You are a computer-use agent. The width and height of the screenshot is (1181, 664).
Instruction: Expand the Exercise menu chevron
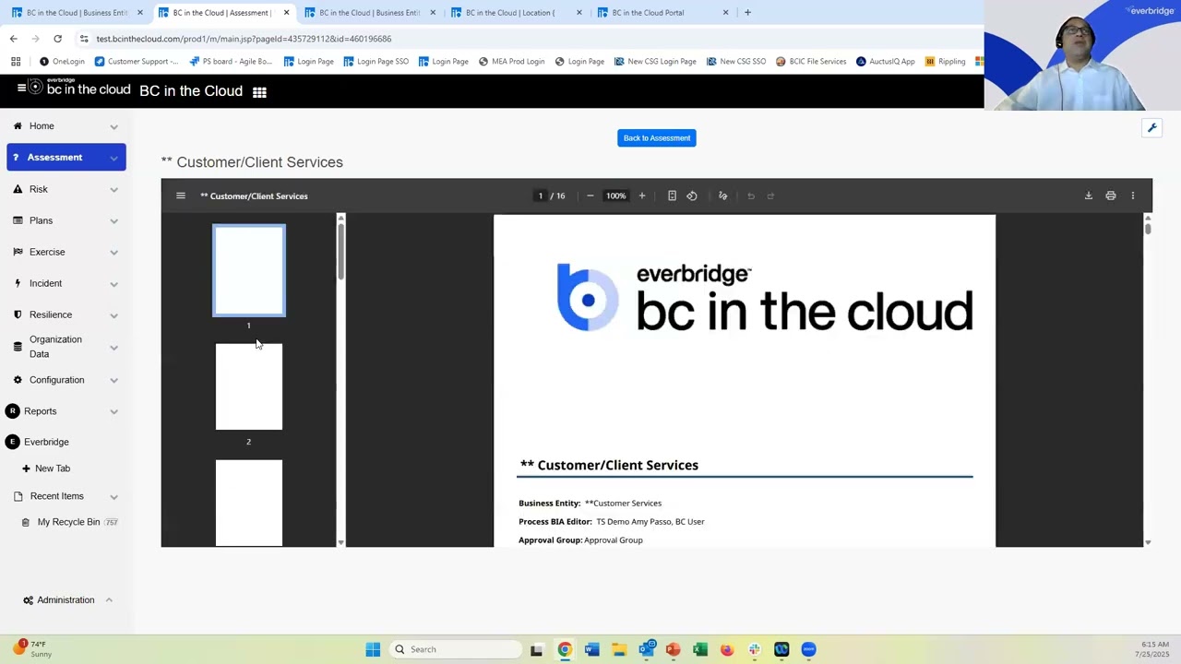(113, 253)
